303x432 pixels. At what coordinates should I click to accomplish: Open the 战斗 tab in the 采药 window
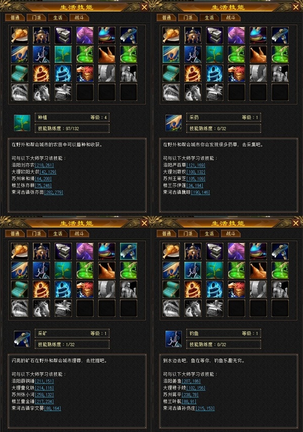231,18
